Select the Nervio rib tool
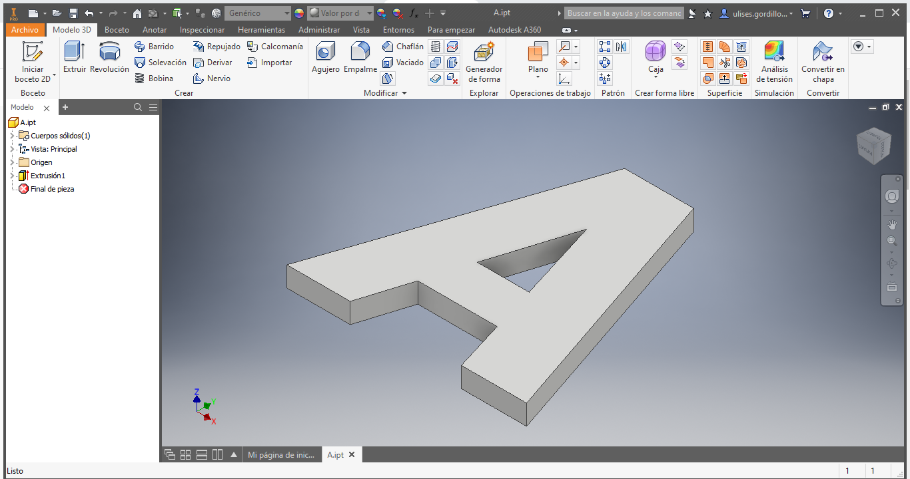Image resolution: width=910 pixels, height=479 pixels. pyautogui.click(x=212, y=79)
